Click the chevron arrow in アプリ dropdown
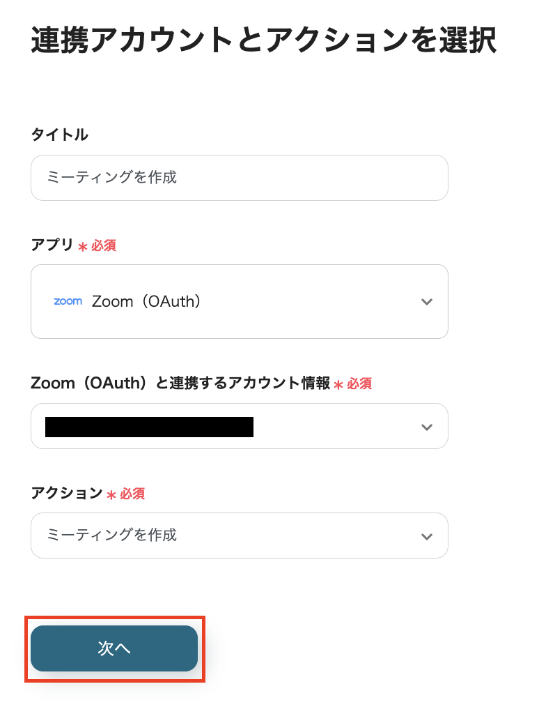Screen dimensions: 539x714 (x=427, y=302)
